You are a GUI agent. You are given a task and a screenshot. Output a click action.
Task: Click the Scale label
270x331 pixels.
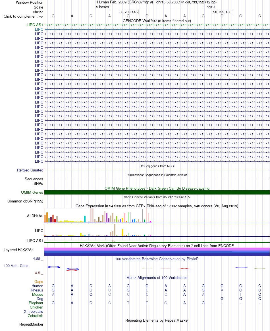coord(38,7)
